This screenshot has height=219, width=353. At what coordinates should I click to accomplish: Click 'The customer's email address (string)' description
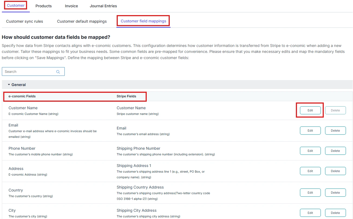point(143,134)
